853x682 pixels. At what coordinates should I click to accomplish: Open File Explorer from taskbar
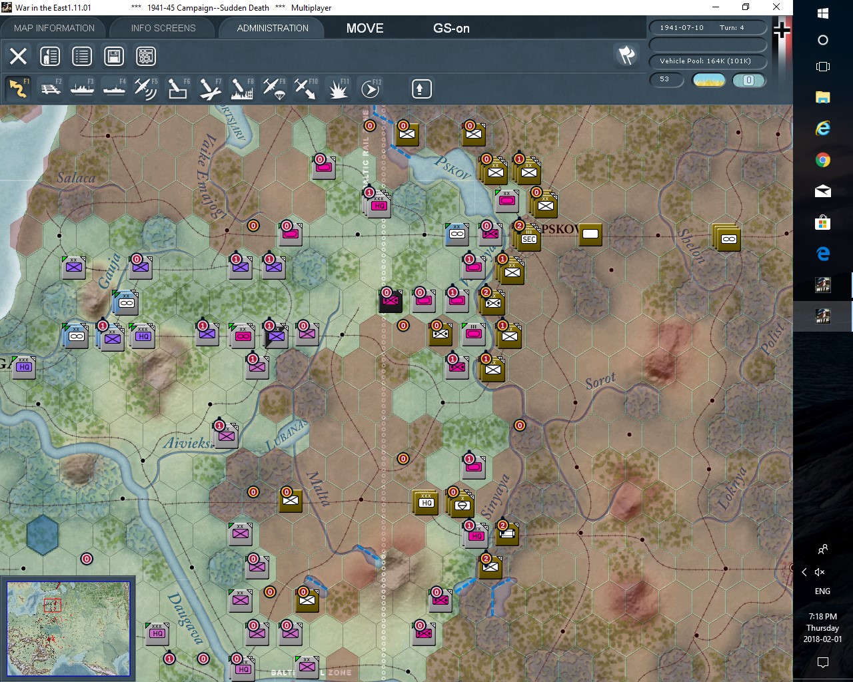coord(823,97)
